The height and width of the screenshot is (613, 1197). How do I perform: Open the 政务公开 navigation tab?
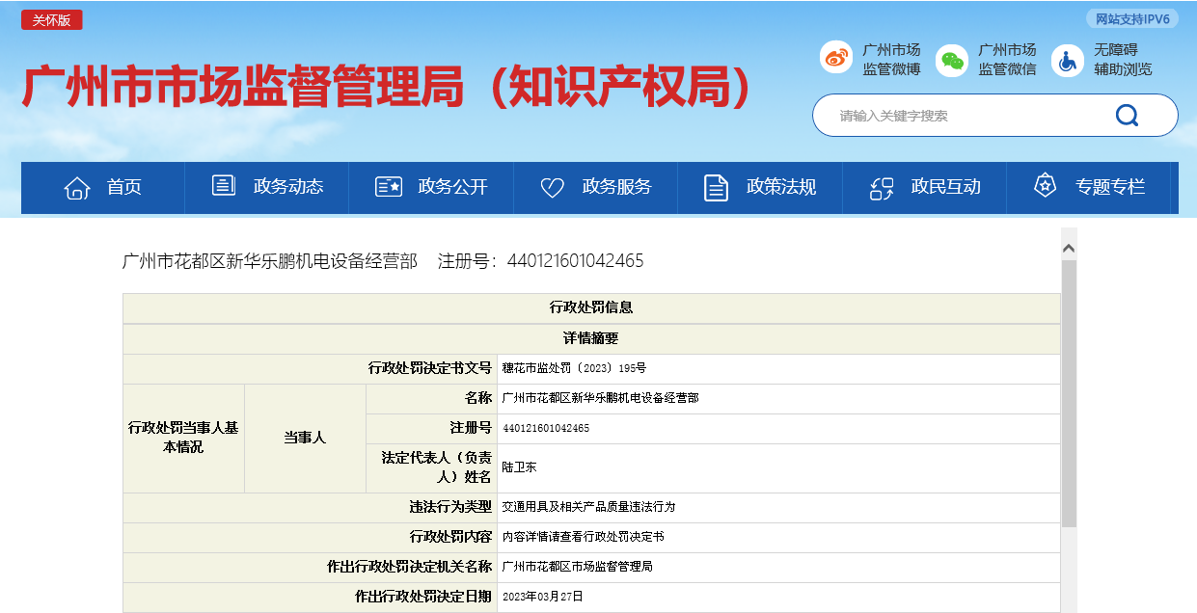click(x=431, y=188)
